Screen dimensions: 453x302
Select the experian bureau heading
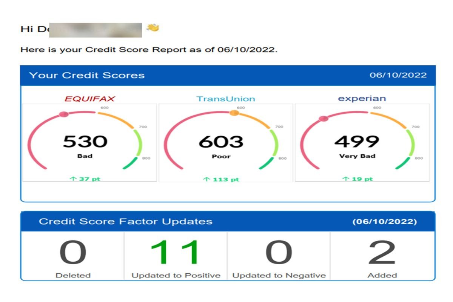[362, 99]
